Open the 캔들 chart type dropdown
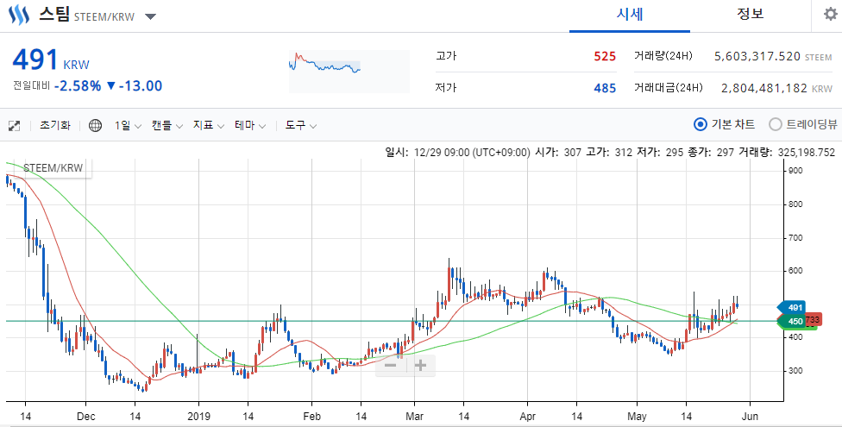Screen dimensions: 842x427 click(x=167, y=126)
